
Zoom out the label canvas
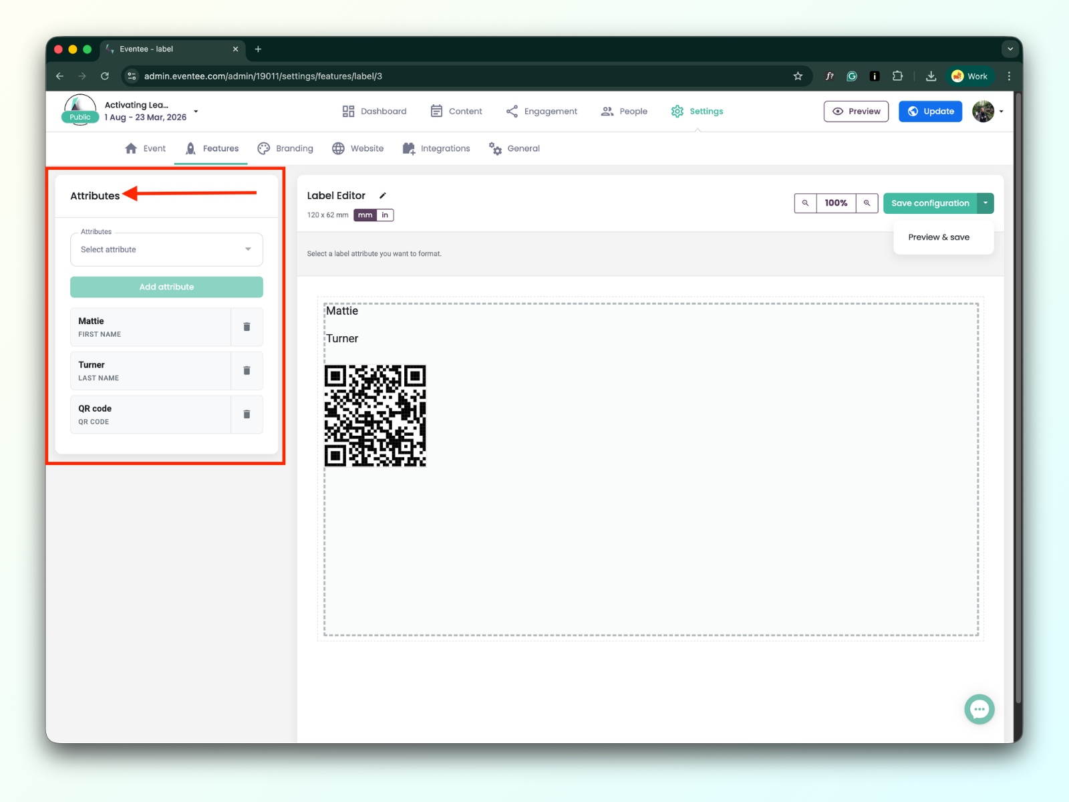[805, 203]
